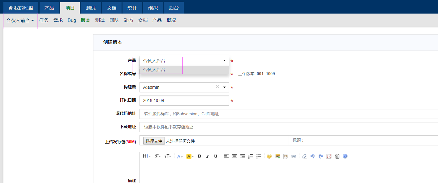Expand the 合伙人前台 project switcher

point(20,20)
